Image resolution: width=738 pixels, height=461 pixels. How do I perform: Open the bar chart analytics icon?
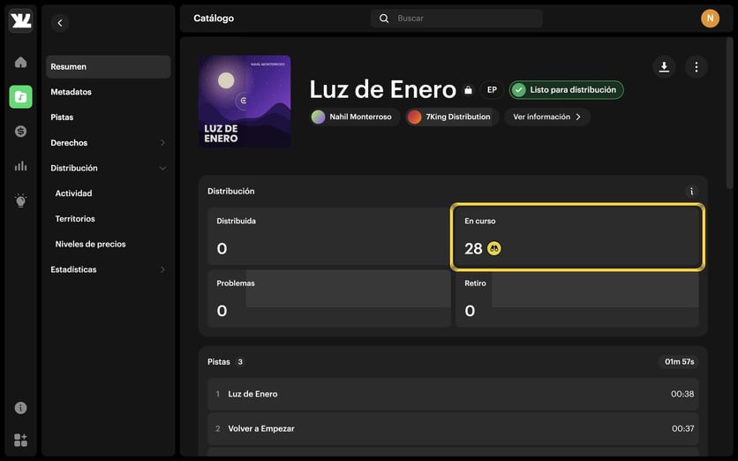[x=20, y=166]
